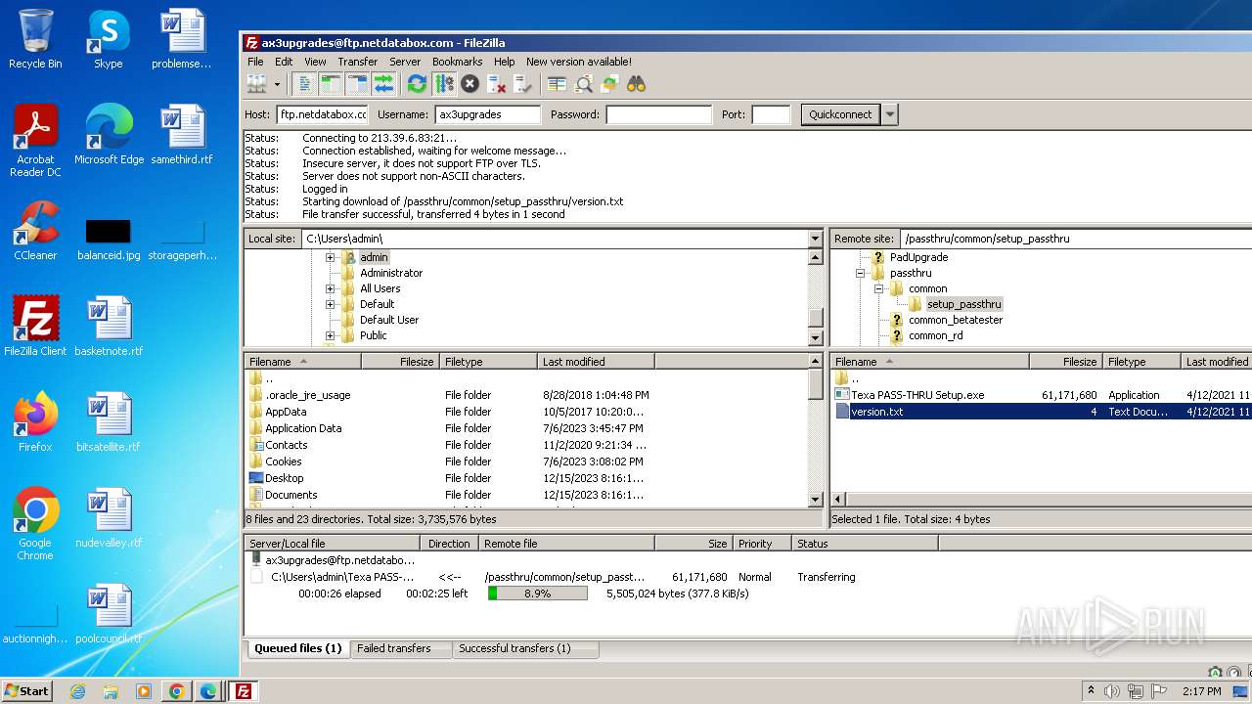Screen dimensions: 1252x704
Task: Open the Site Manager dropdown arrow
Action: [x=277, y=84]
